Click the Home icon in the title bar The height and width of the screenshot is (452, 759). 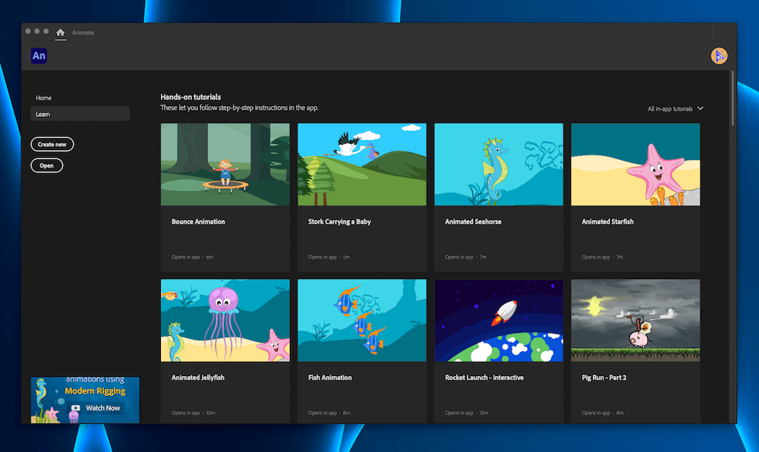(x=60, y=33)
